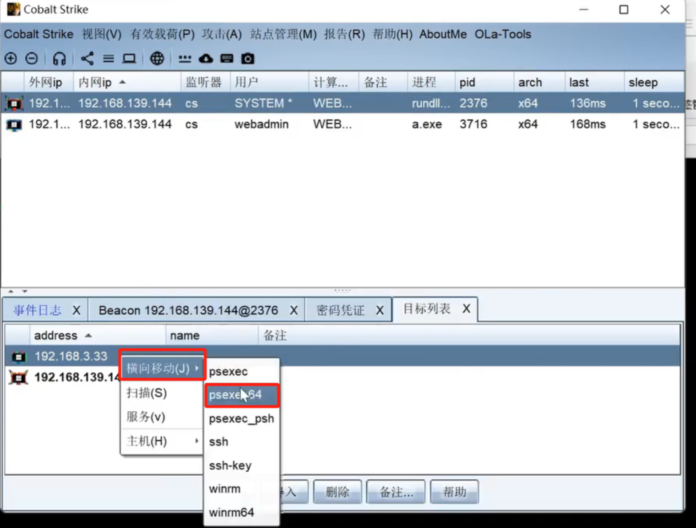The image size is (696, 528).
Task: Sort sessions by the 监听器 column header
Action: pos(205,82)
